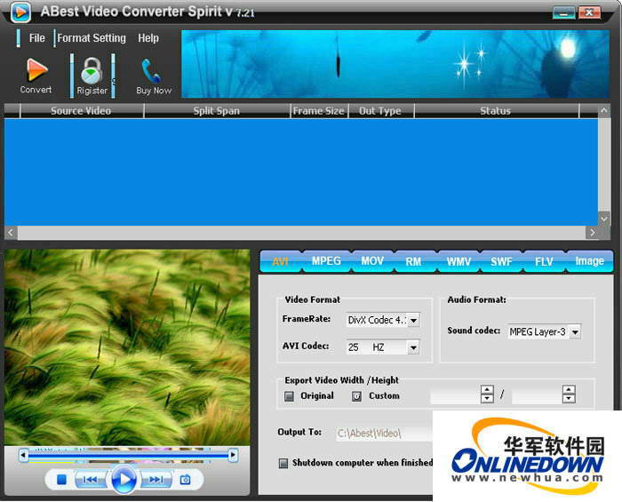Click the export width input field
The height and width of the screenshot is (502, 622).
455,395
